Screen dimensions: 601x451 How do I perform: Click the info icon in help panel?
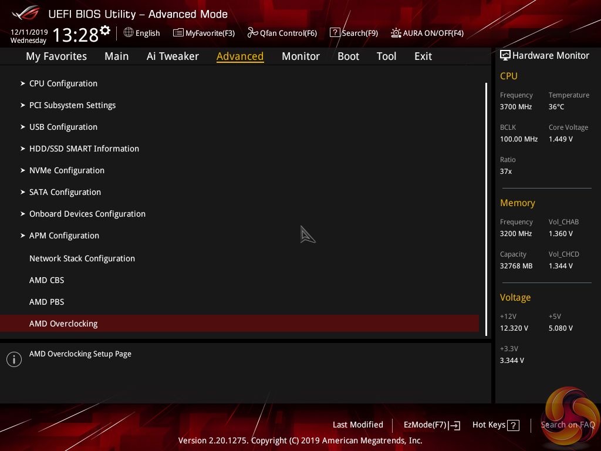coord(14,359)
